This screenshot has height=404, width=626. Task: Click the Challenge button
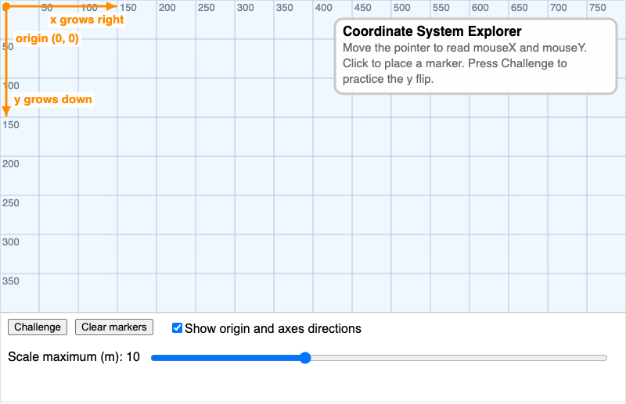tap(38, 327)
